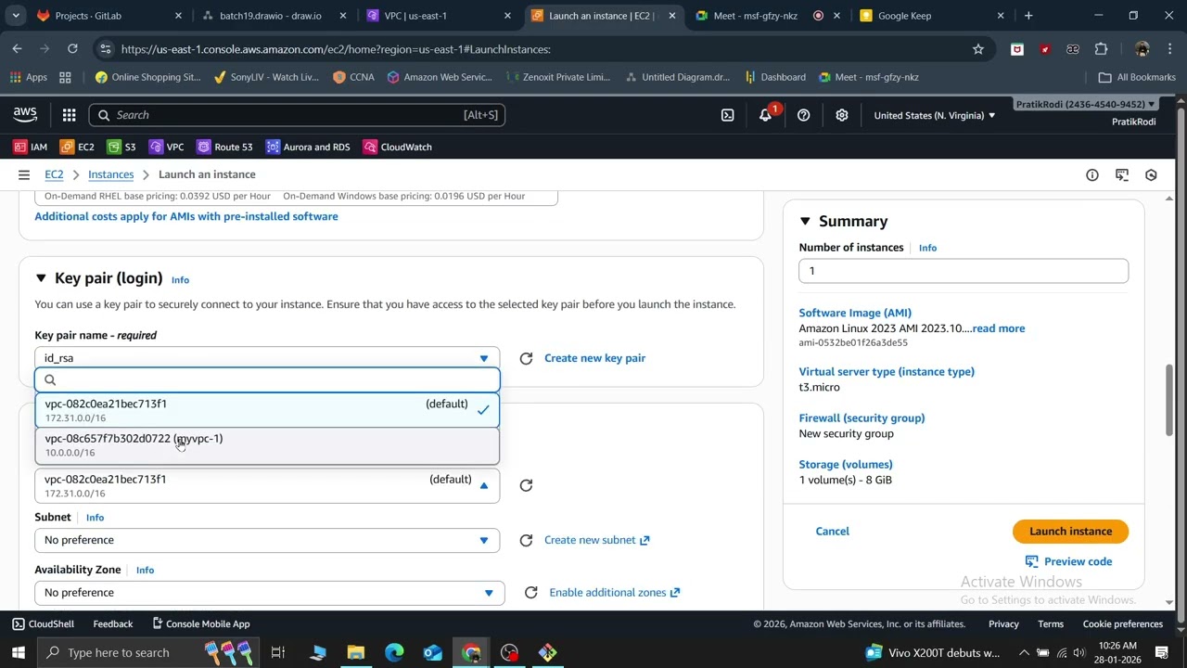Open the Aurora and RDS shortcut
Viewport: 1187px width, 668px height.
point(308,147)
